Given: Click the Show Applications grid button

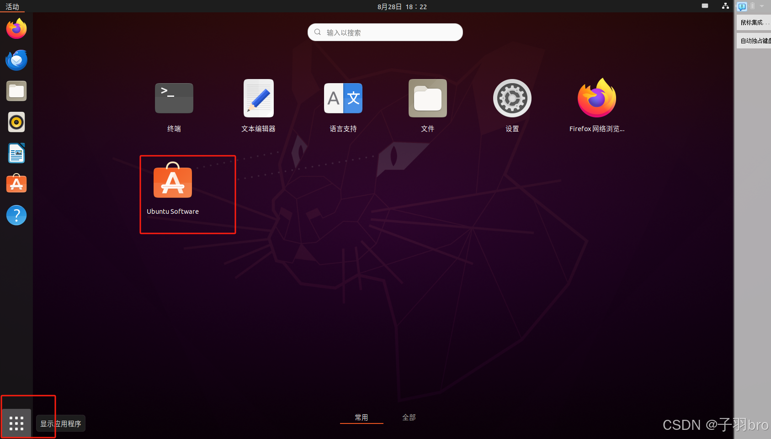Looking at the screenshot, I should pos(16,423).
